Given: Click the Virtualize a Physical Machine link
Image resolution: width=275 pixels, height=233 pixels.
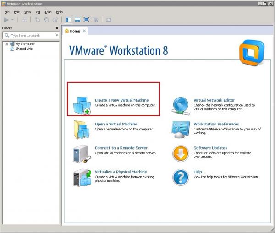Looking at the screenshot, I should tap(121, 172).
